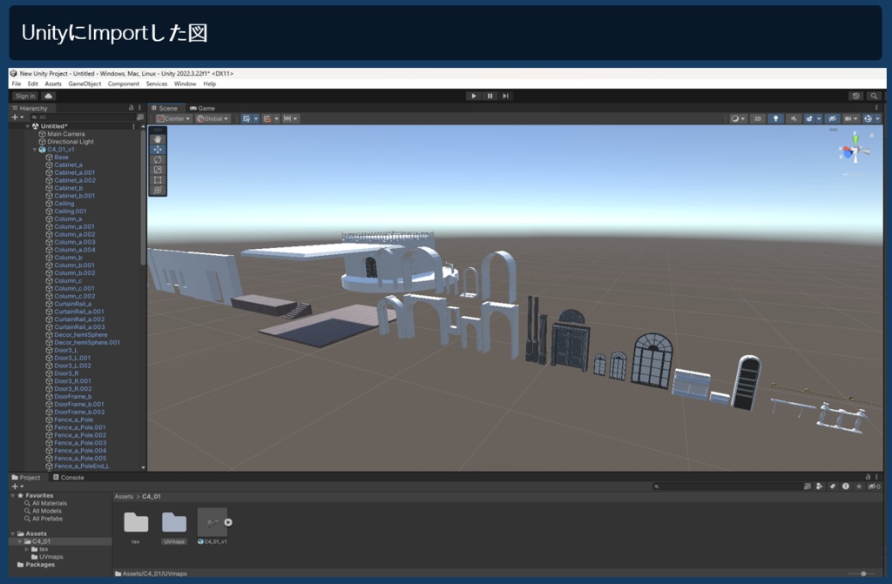
Task: Click the Sign in button
Action: (25, 96)
